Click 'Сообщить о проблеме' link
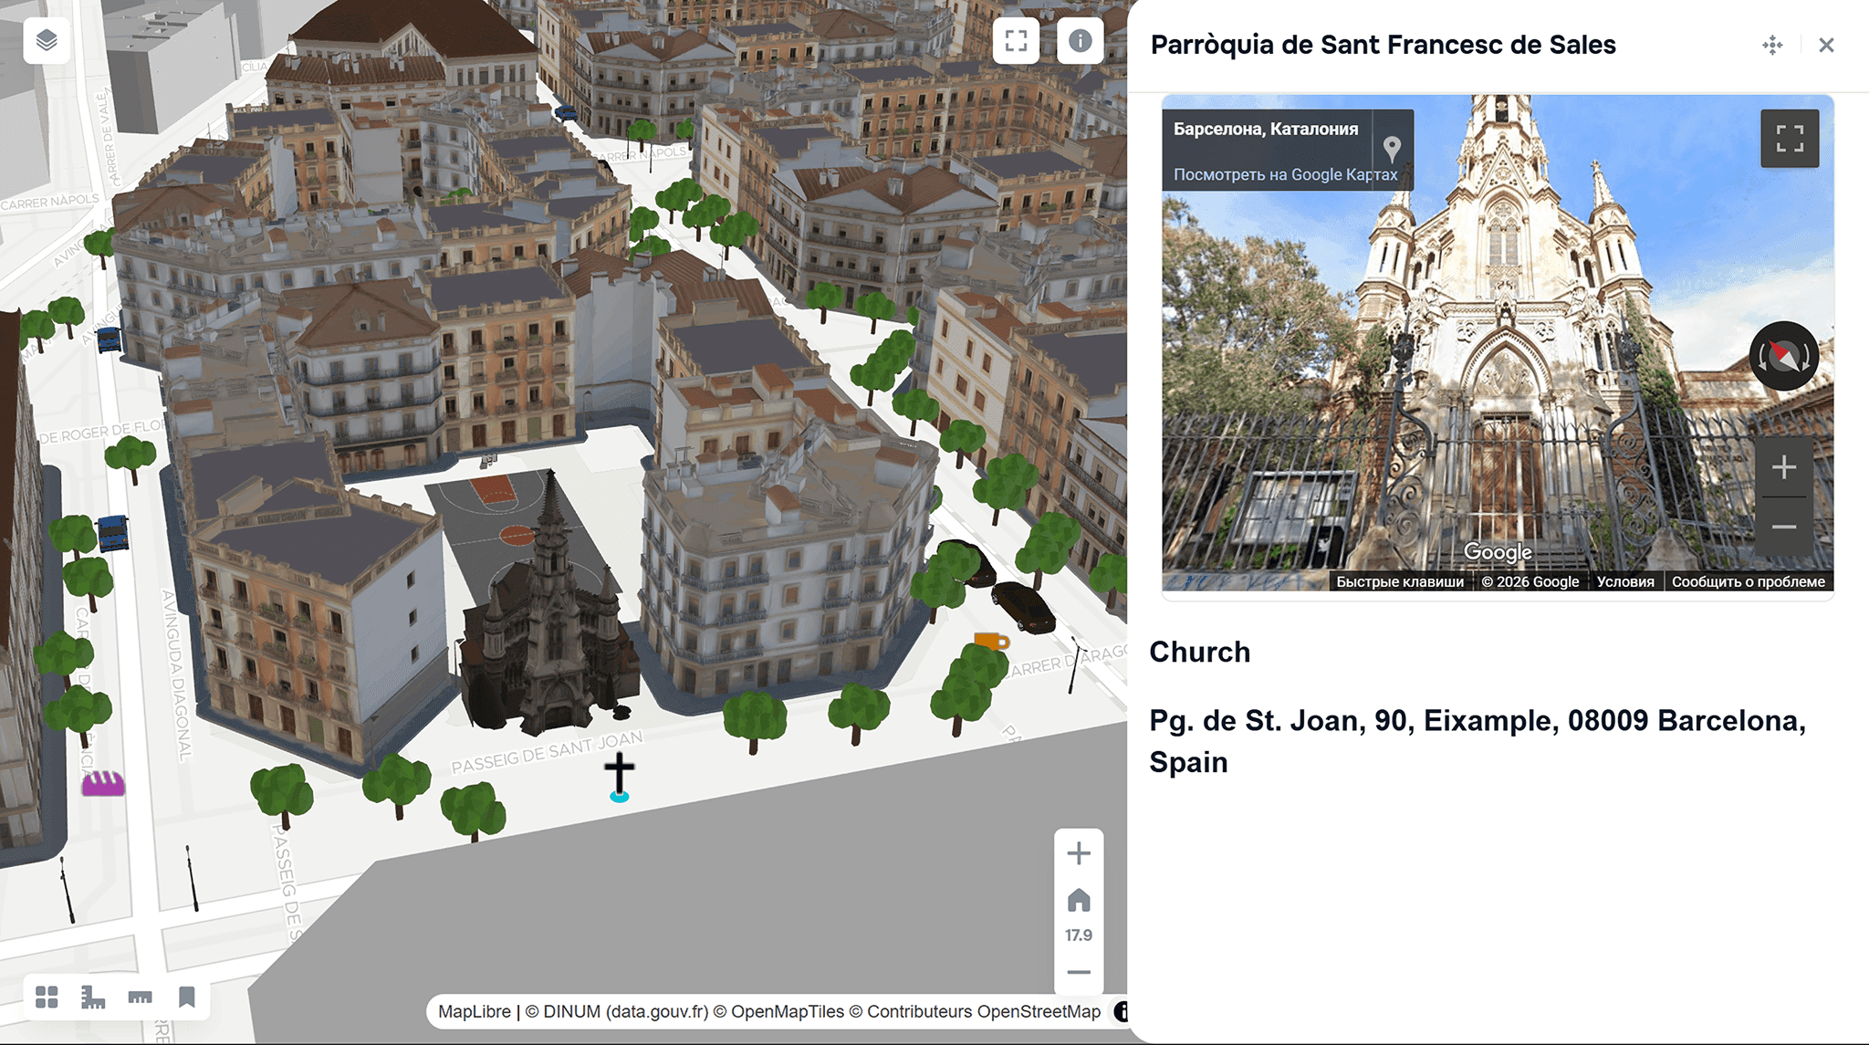Screen dimensions: 1869x1045 1748,581
